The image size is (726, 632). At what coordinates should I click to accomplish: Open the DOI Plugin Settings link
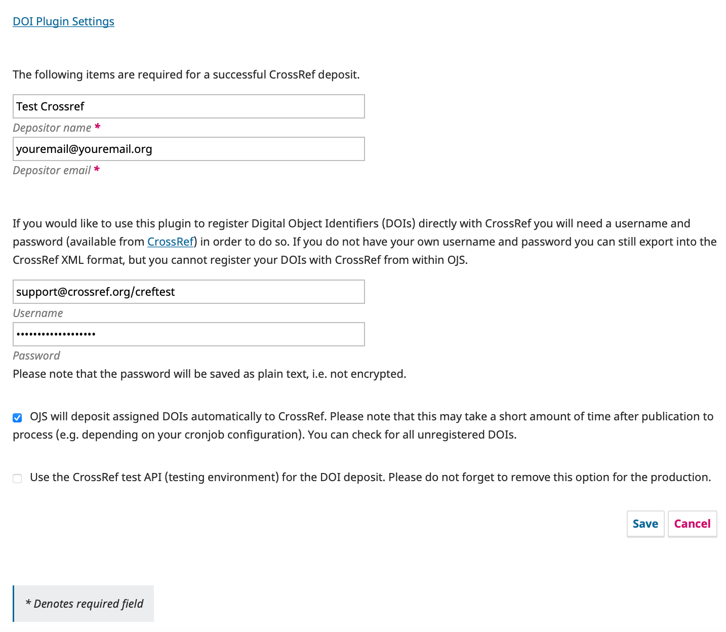(x=63, y=21)
